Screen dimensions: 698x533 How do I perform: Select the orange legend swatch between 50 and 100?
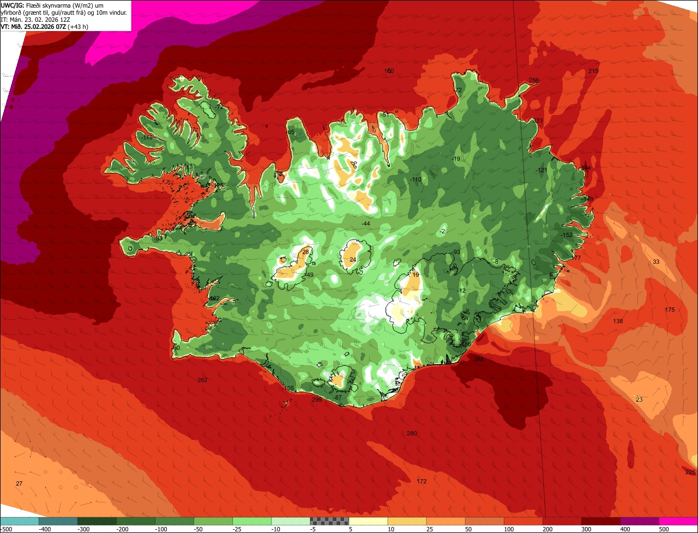pos(485,521)
